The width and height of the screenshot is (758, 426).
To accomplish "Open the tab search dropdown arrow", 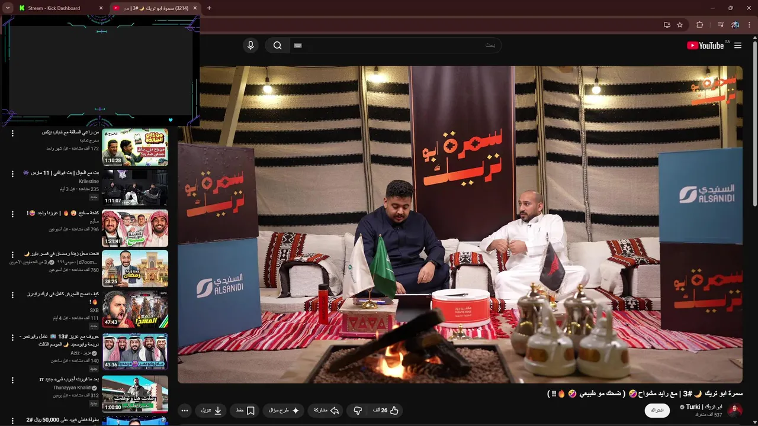I will pyautogui.click(x=7, y=8).
